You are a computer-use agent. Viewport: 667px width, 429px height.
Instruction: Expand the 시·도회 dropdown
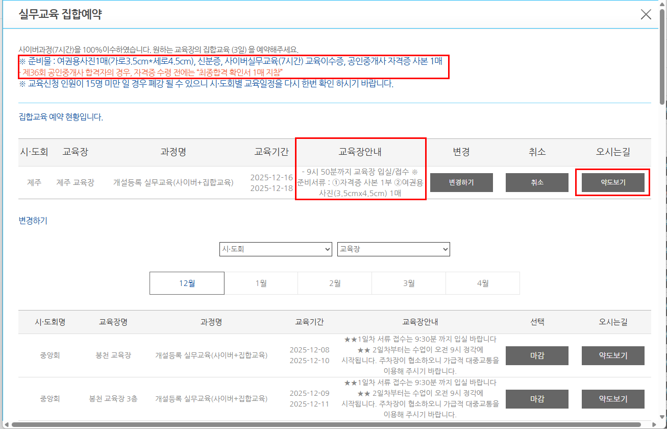pos(276,249)
